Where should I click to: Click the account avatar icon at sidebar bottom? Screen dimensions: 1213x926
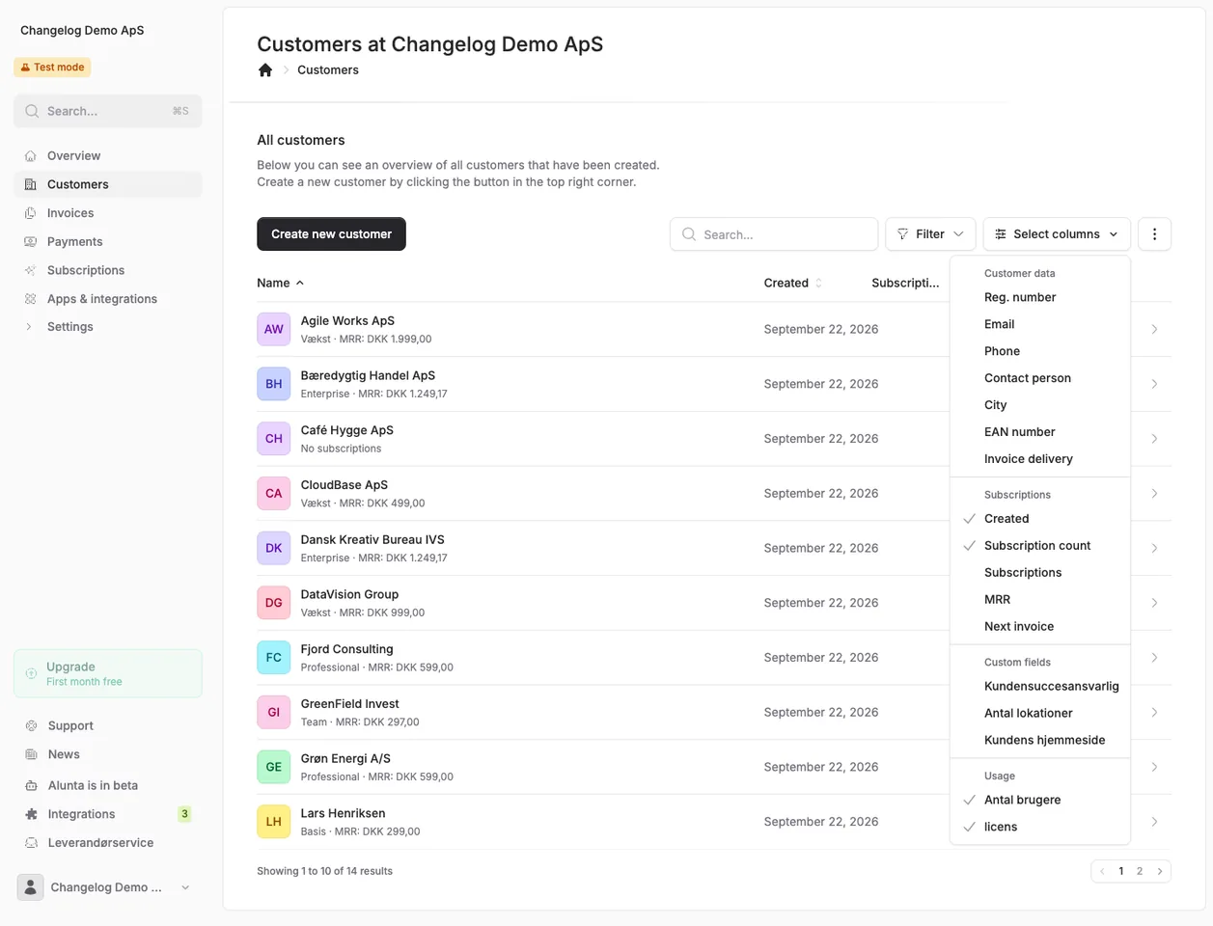point(31,887)
